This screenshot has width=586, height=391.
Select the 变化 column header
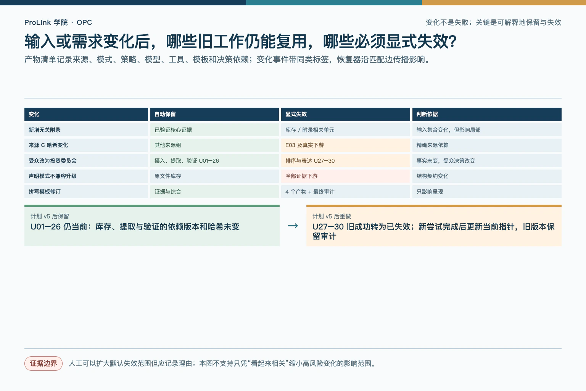(x=86, y=114)
